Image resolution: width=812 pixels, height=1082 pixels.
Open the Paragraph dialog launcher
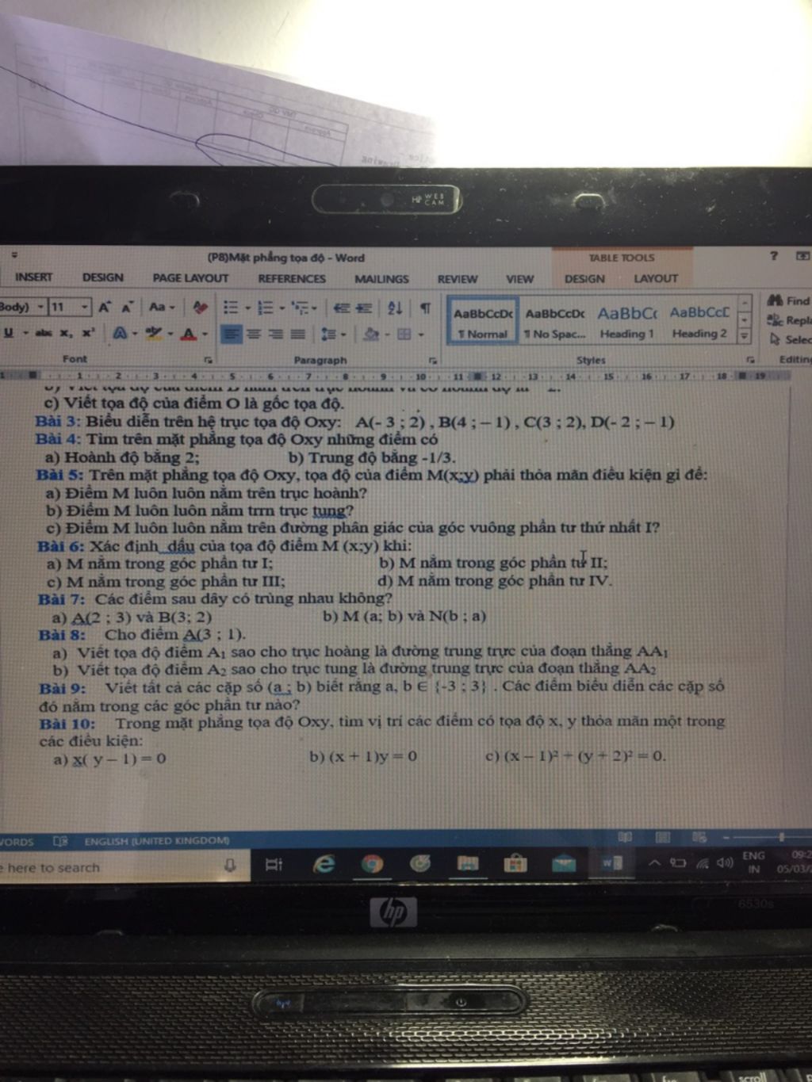[x=434, y=360]
